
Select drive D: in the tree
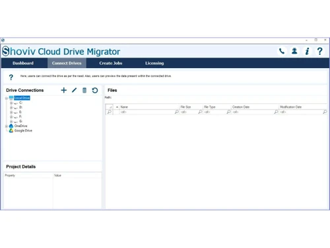click(20, 107)
